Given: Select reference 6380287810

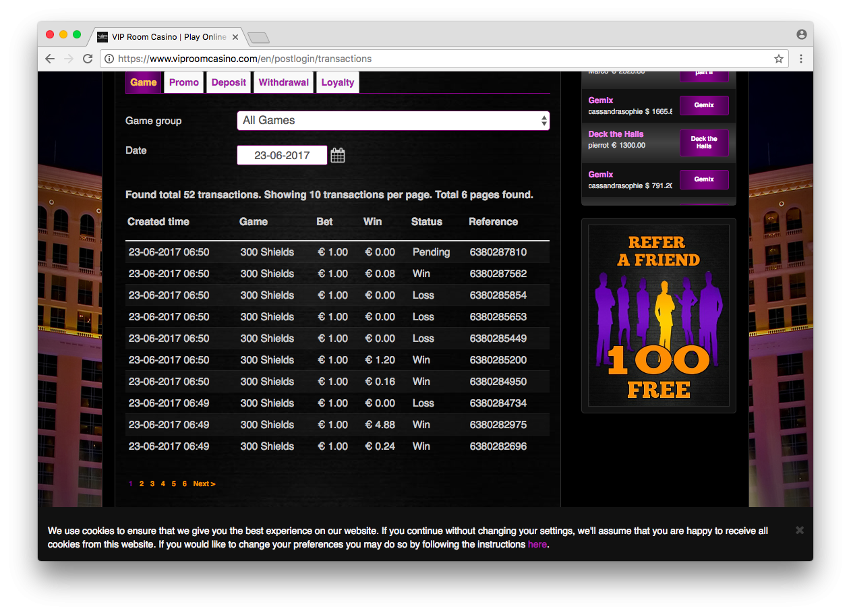Looking at the screenshot, I should point(498,252).
